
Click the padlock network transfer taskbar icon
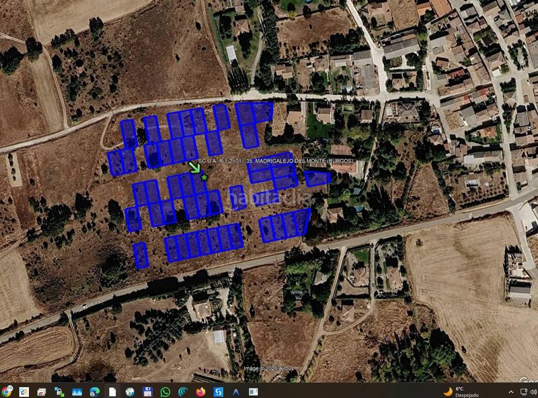[x=59, y=392]
